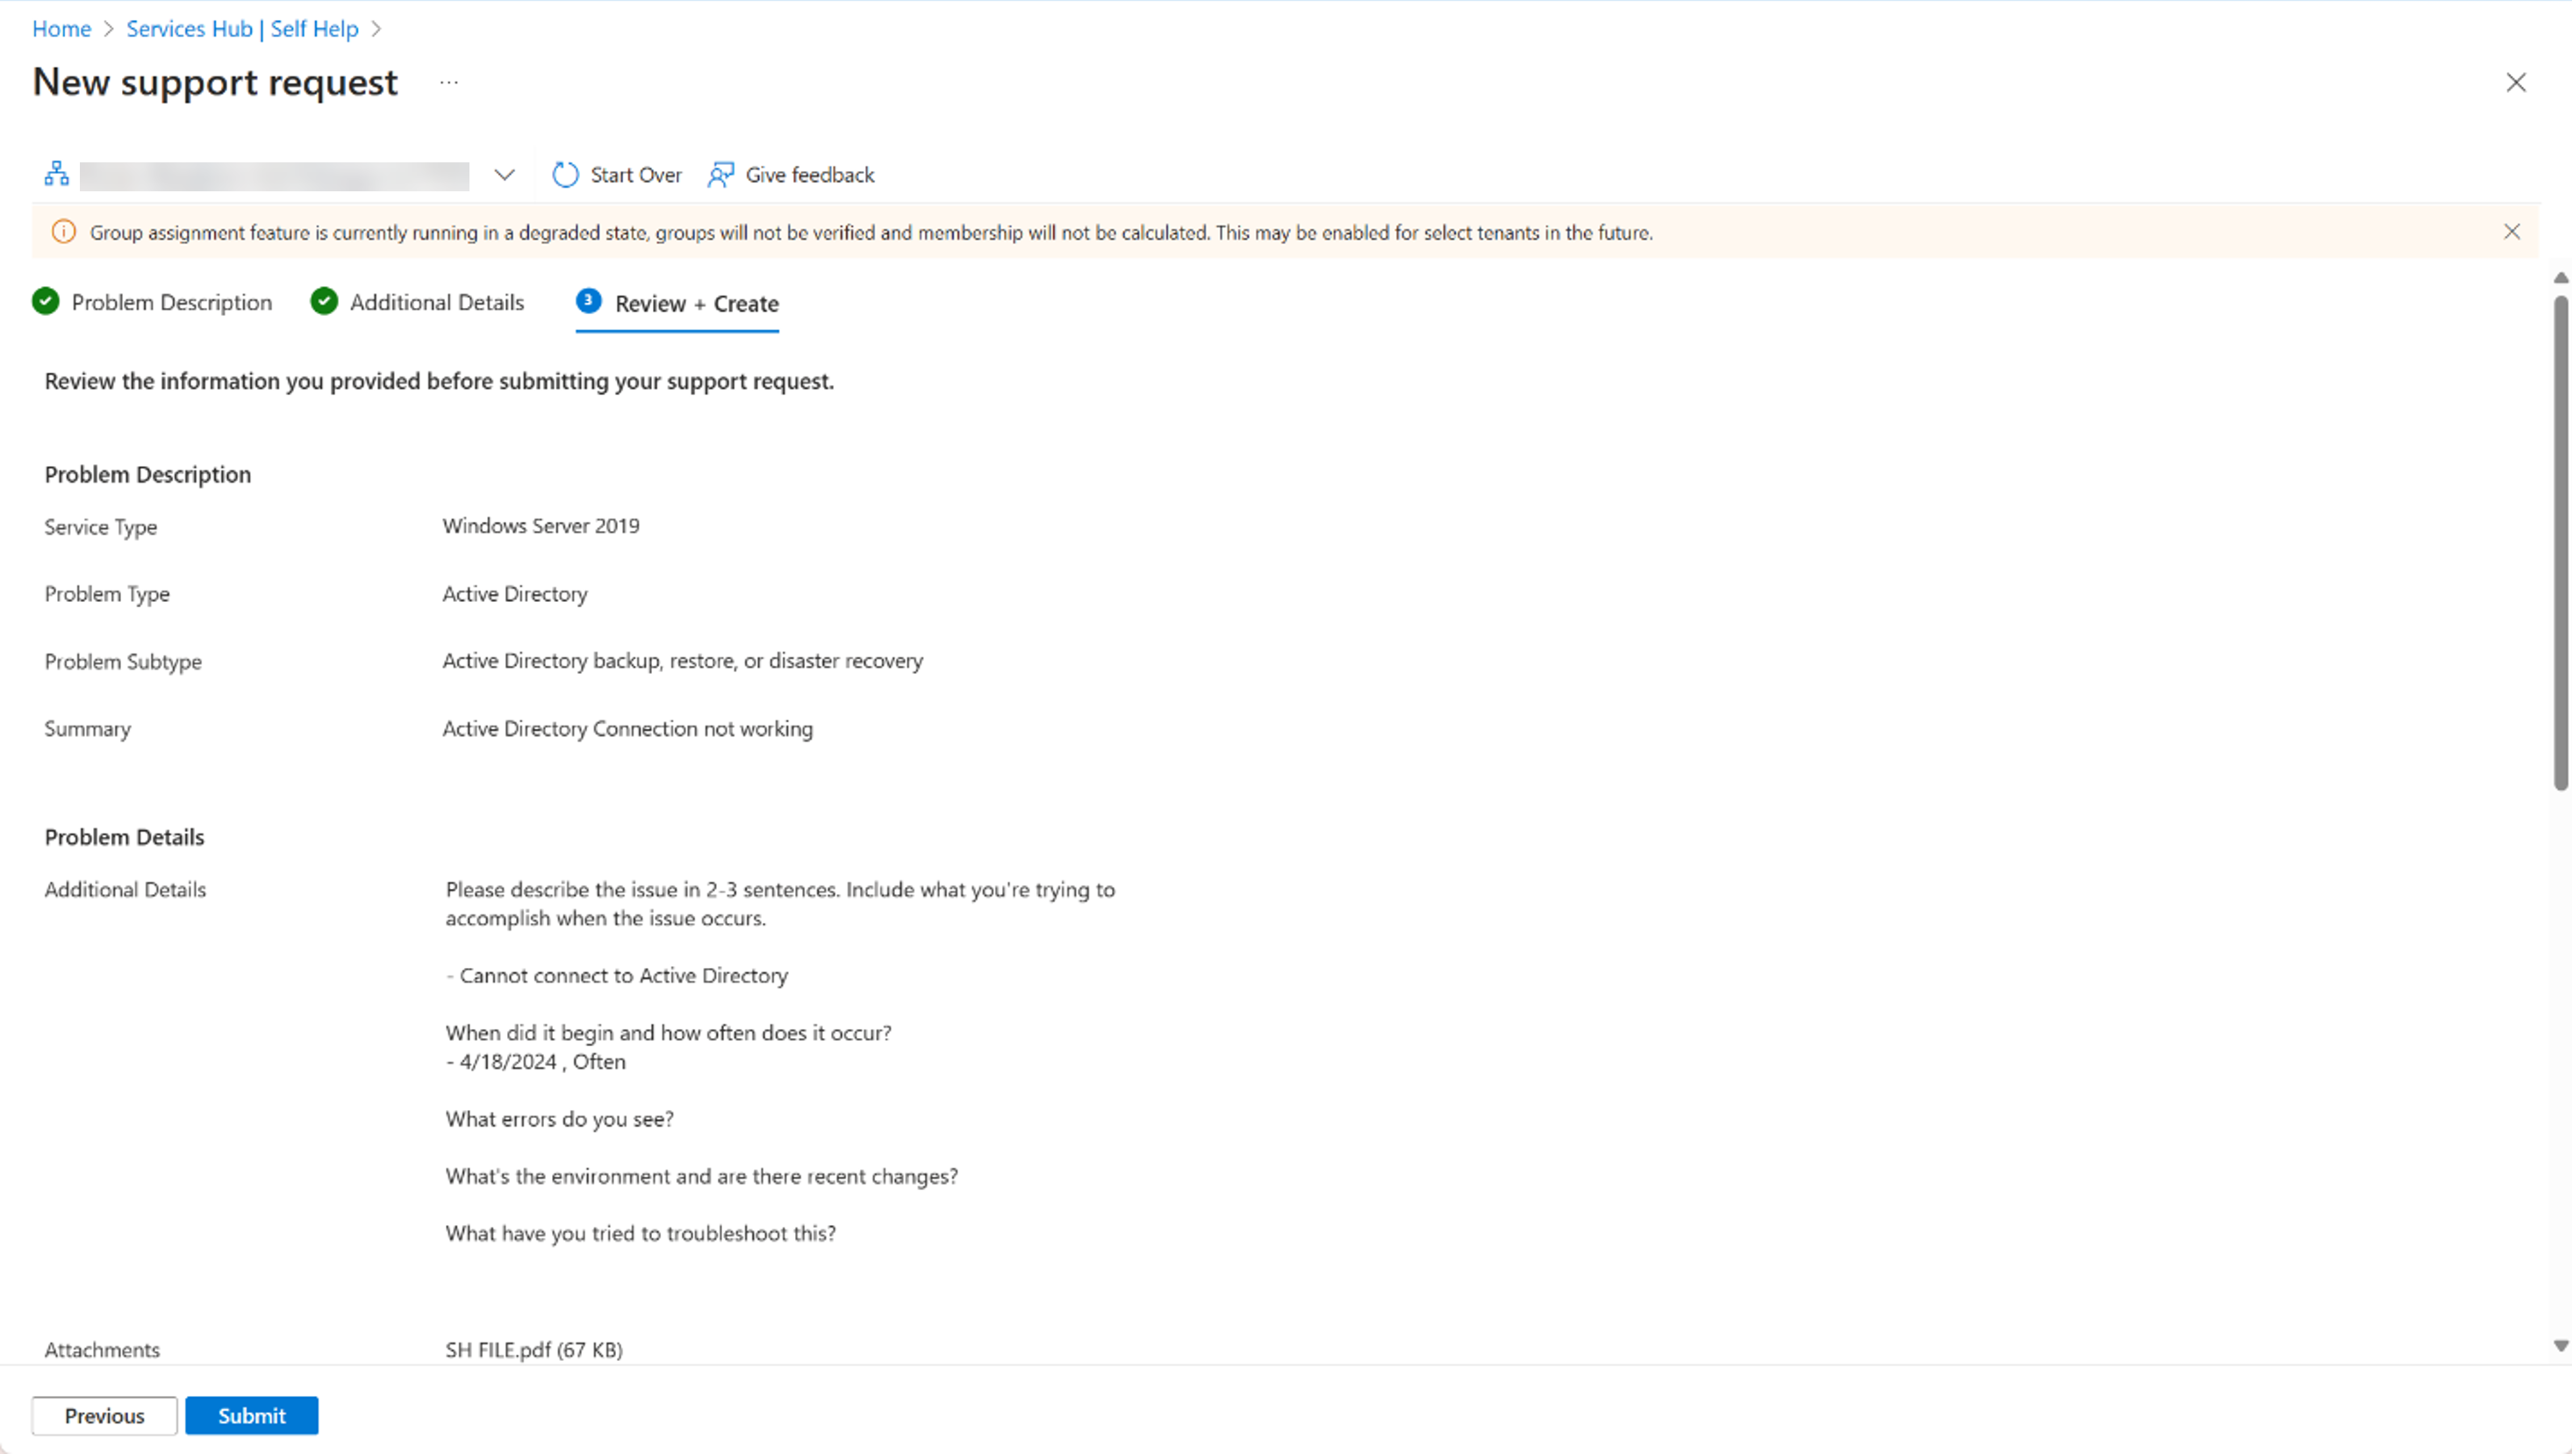Screen dimensions: 2572x1454
Task: Select the Review + Create tab
Action: [x=694, y=302]
